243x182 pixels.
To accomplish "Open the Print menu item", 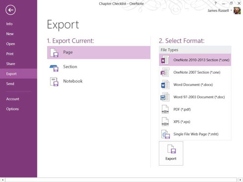I will click(x=10, y=54).
